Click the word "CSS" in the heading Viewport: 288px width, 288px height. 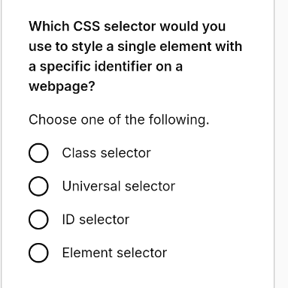point(86,26)
